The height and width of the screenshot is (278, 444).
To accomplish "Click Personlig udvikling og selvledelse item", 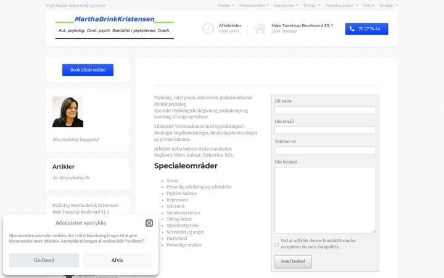I will pos(199,187).
